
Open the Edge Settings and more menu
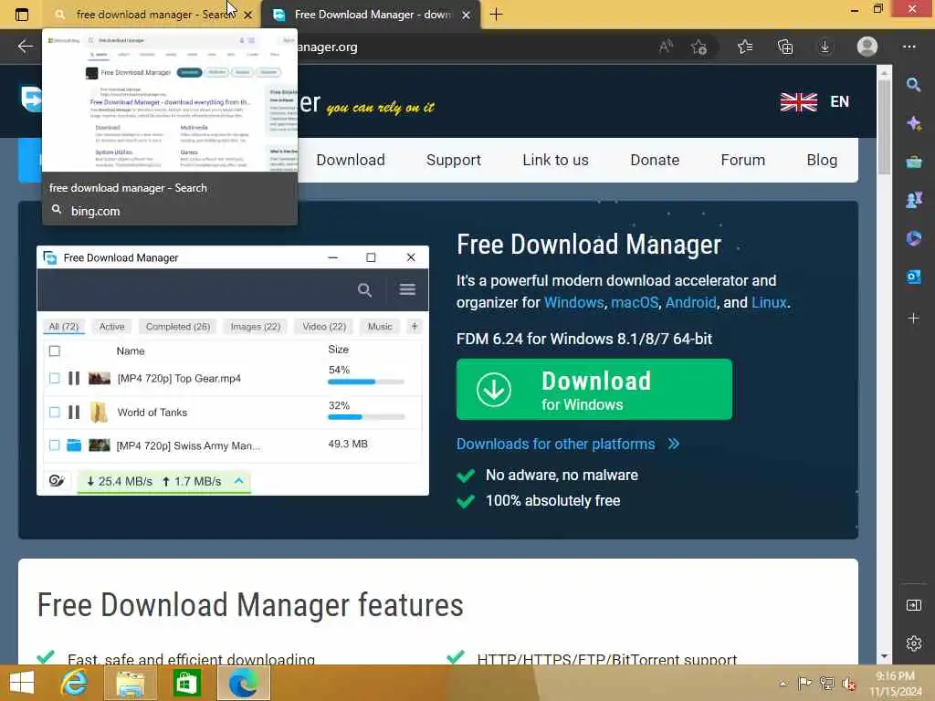(909, 47)
